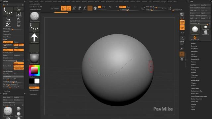The image size is (212, 119).
Task: Select the Cylinder3D tool thumbnail
Action: (205, 33)
